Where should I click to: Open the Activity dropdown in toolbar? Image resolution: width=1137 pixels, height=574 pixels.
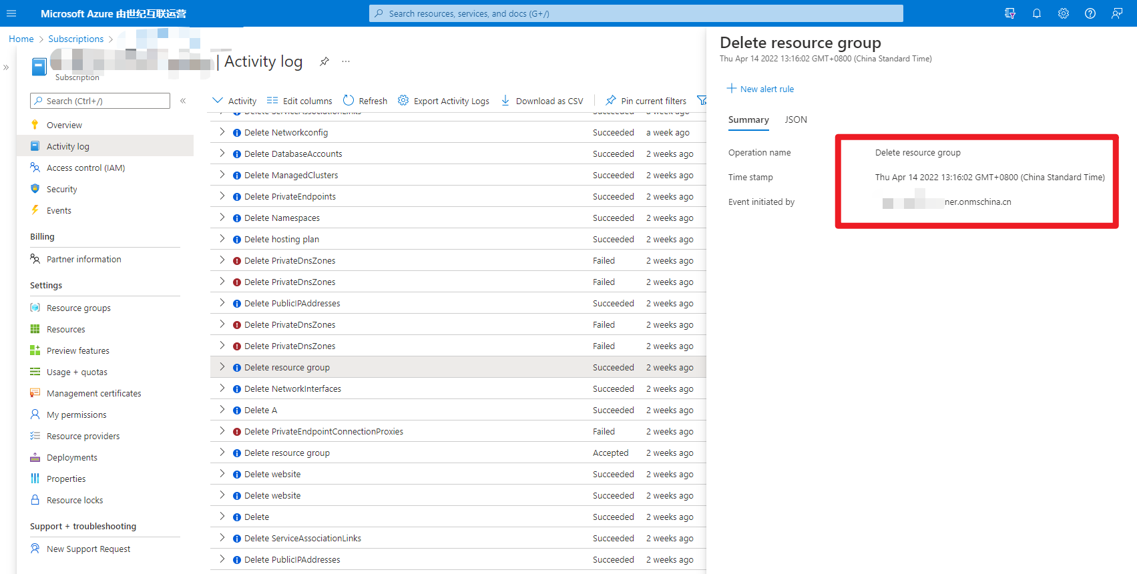pyautogui.click(x=234, y=101)
